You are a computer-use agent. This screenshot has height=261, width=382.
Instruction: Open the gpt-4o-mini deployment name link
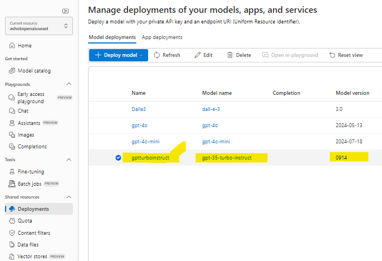pos(145,142)
